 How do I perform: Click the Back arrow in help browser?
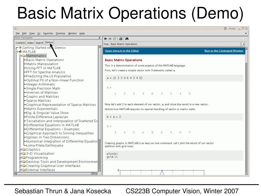105,39
